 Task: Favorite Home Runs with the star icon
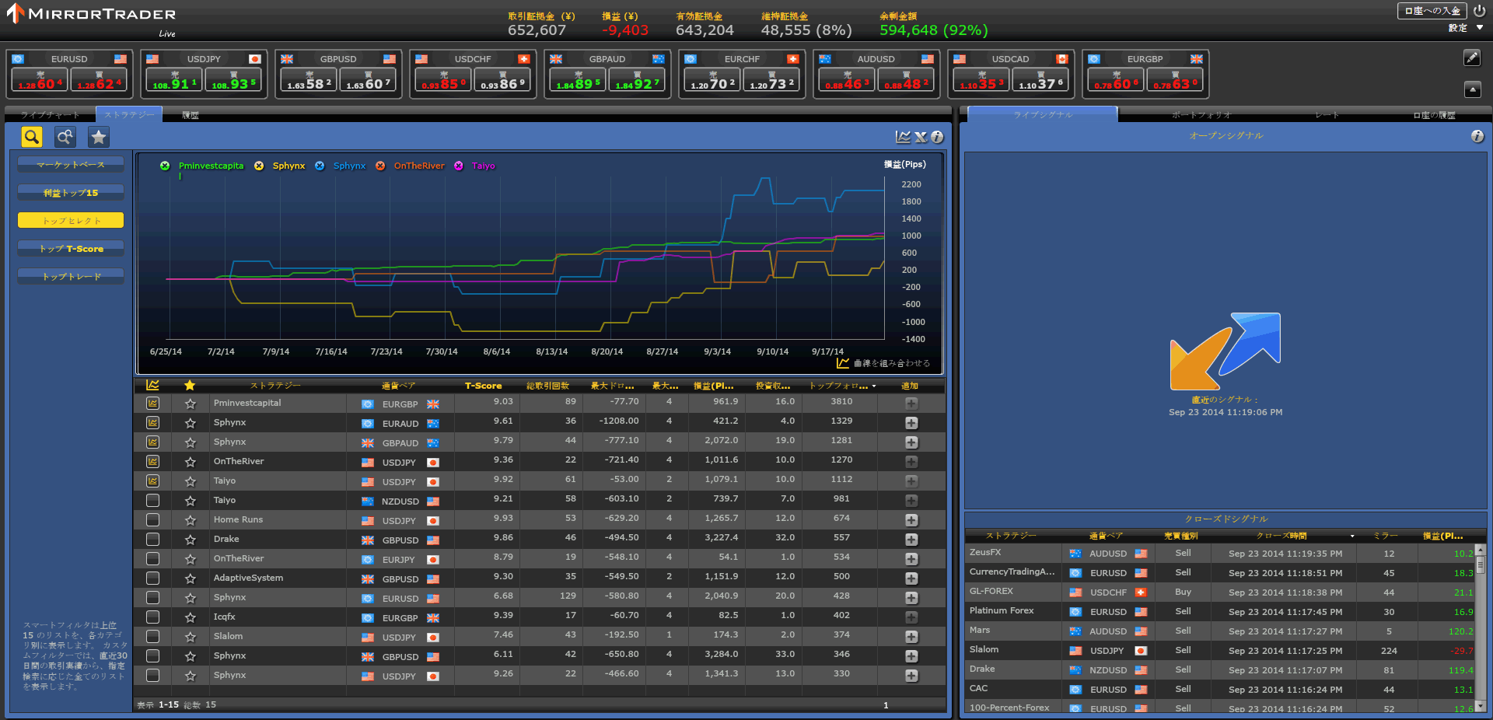pyautogui.click(x=190, y=520)
